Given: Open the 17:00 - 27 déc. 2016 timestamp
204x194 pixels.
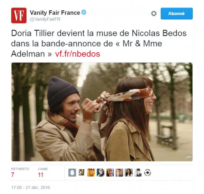Looking at the screenshot, I should pos(30,187).
